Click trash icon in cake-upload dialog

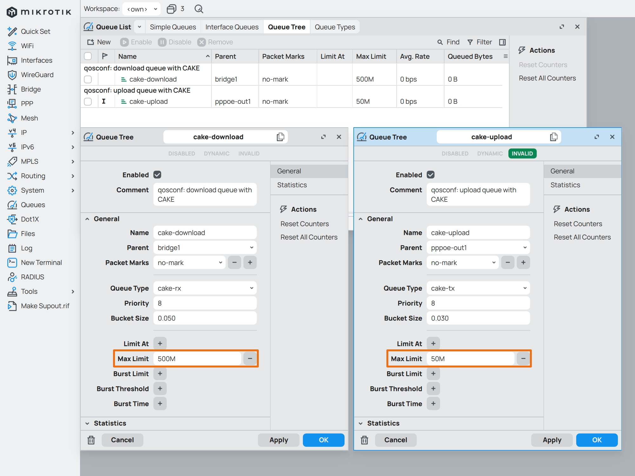click(x=364, y=440)
